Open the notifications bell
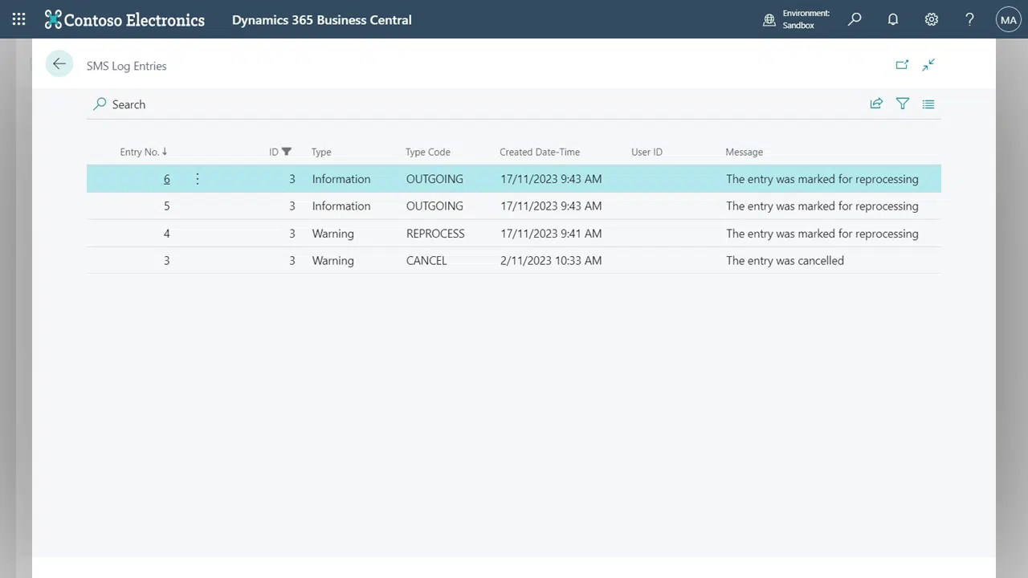The image size is (1028, 578). pos(893,19)
